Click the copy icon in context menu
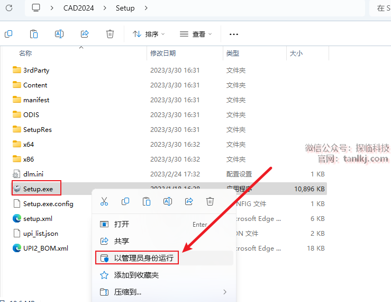The height and width of the screenshot is (302, 391). click(x=125, y=201)
